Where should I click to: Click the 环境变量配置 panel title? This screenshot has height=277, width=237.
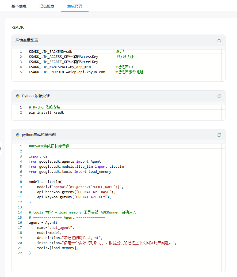point(27,40)
